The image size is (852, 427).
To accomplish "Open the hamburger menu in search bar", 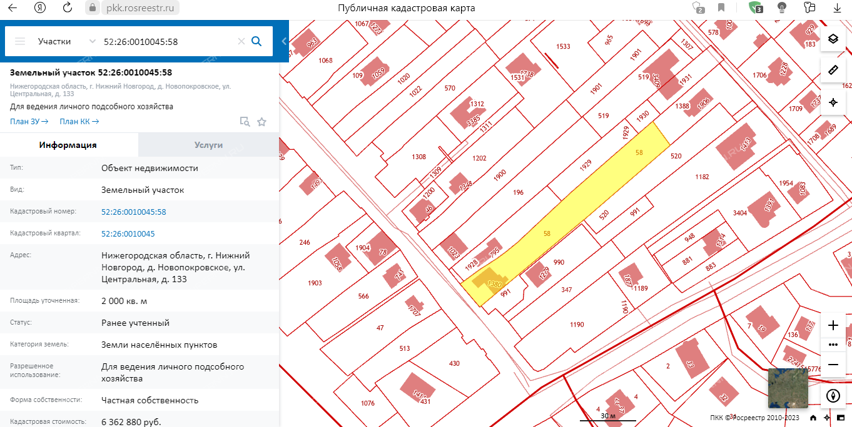I will click(20, 41).
